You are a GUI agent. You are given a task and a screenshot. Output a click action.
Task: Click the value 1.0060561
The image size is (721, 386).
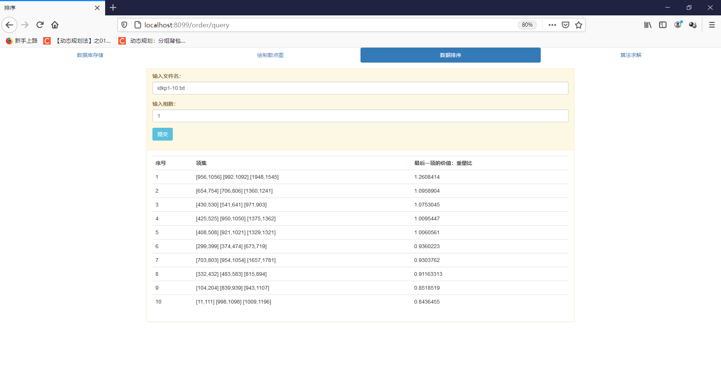pyautogui.click(x=427, y=232)
